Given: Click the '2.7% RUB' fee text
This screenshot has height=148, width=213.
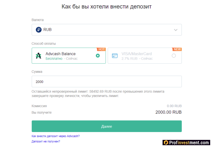Looking at the screenshot, I should (129, 58).
